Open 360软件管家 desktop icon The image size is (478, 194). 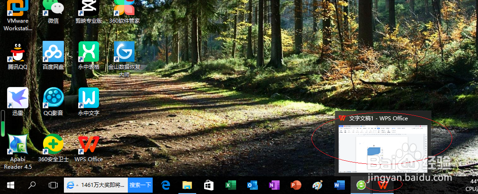(x=124, y=12)
